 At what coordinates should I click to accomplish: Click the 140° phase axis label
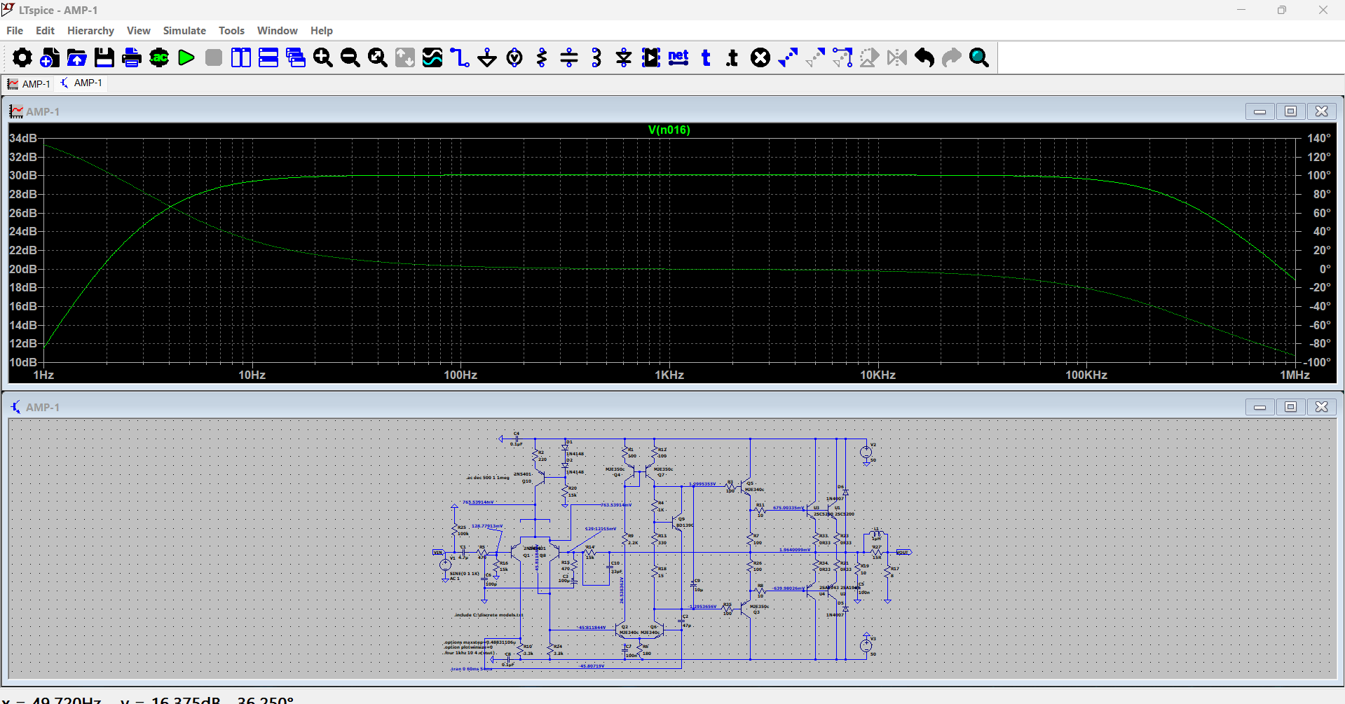pyautogui.click(x=1319, y=138)
